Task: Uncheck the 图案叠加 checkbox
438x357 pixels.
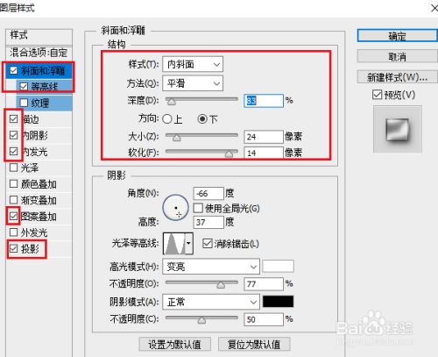Action: (13, 217)
